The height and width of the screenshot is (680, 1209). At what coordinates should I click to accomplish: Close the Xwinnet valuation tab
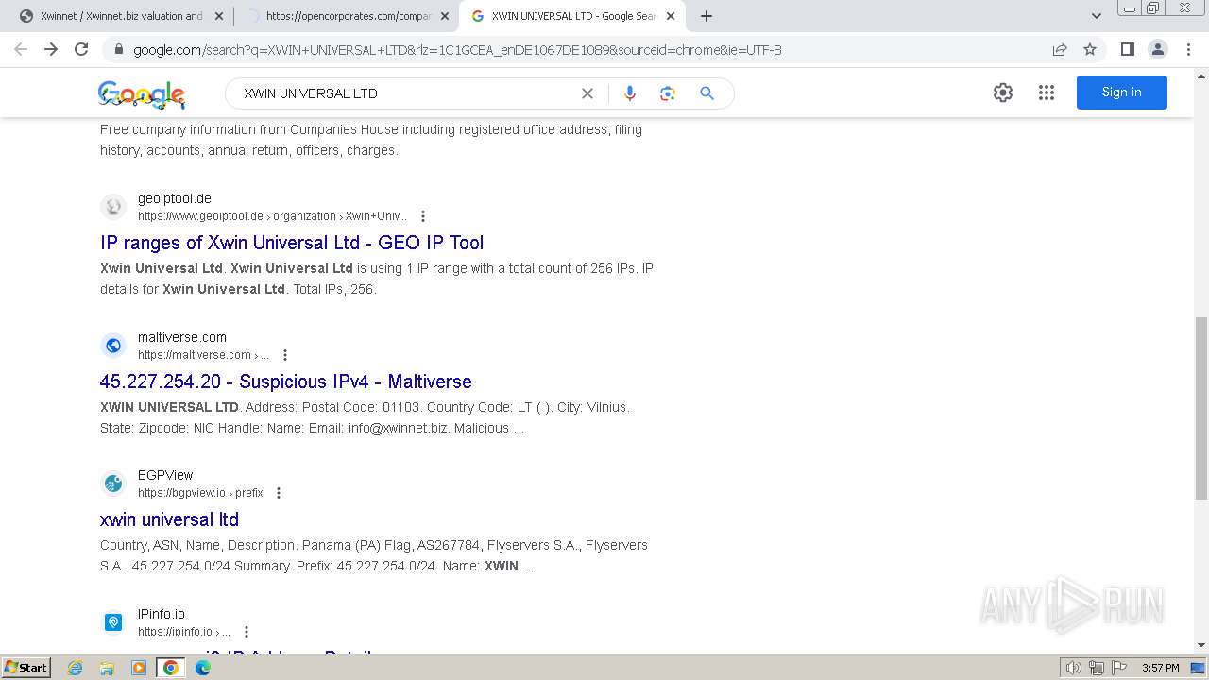pyautogui.click(x=219, y=16)
